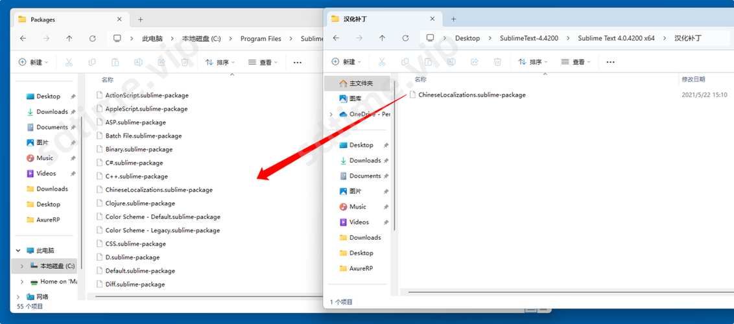
Task: Click Delete trash icon in 汉化补丁 window toolbar
Action: point(498,62)
